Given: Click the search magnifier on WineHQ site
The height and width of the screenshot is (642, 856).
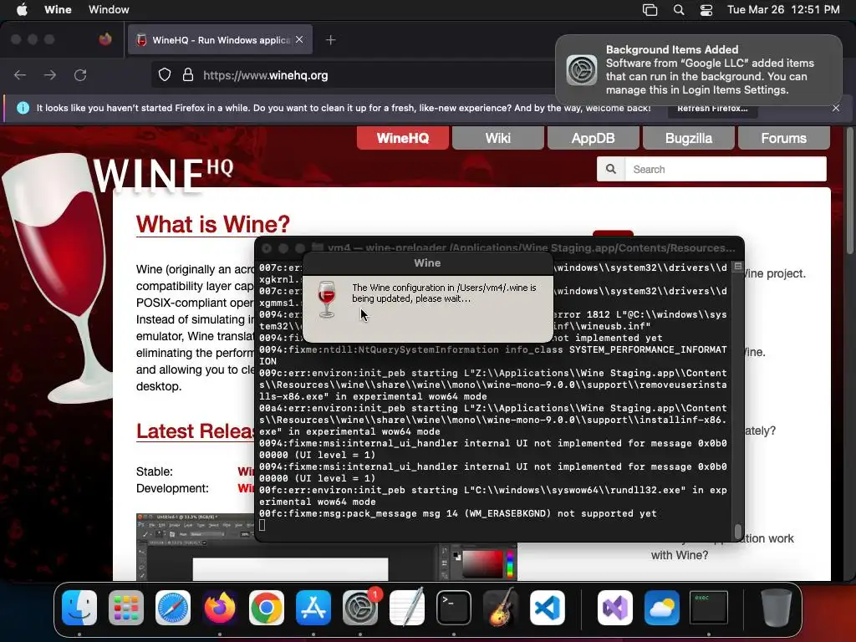Looking at the screenshot, I should pos(611,169).
